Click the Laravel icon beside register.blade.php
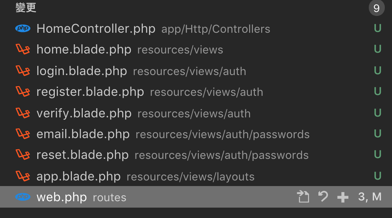This screenshot has height=218, width=392. pos(23,92)
